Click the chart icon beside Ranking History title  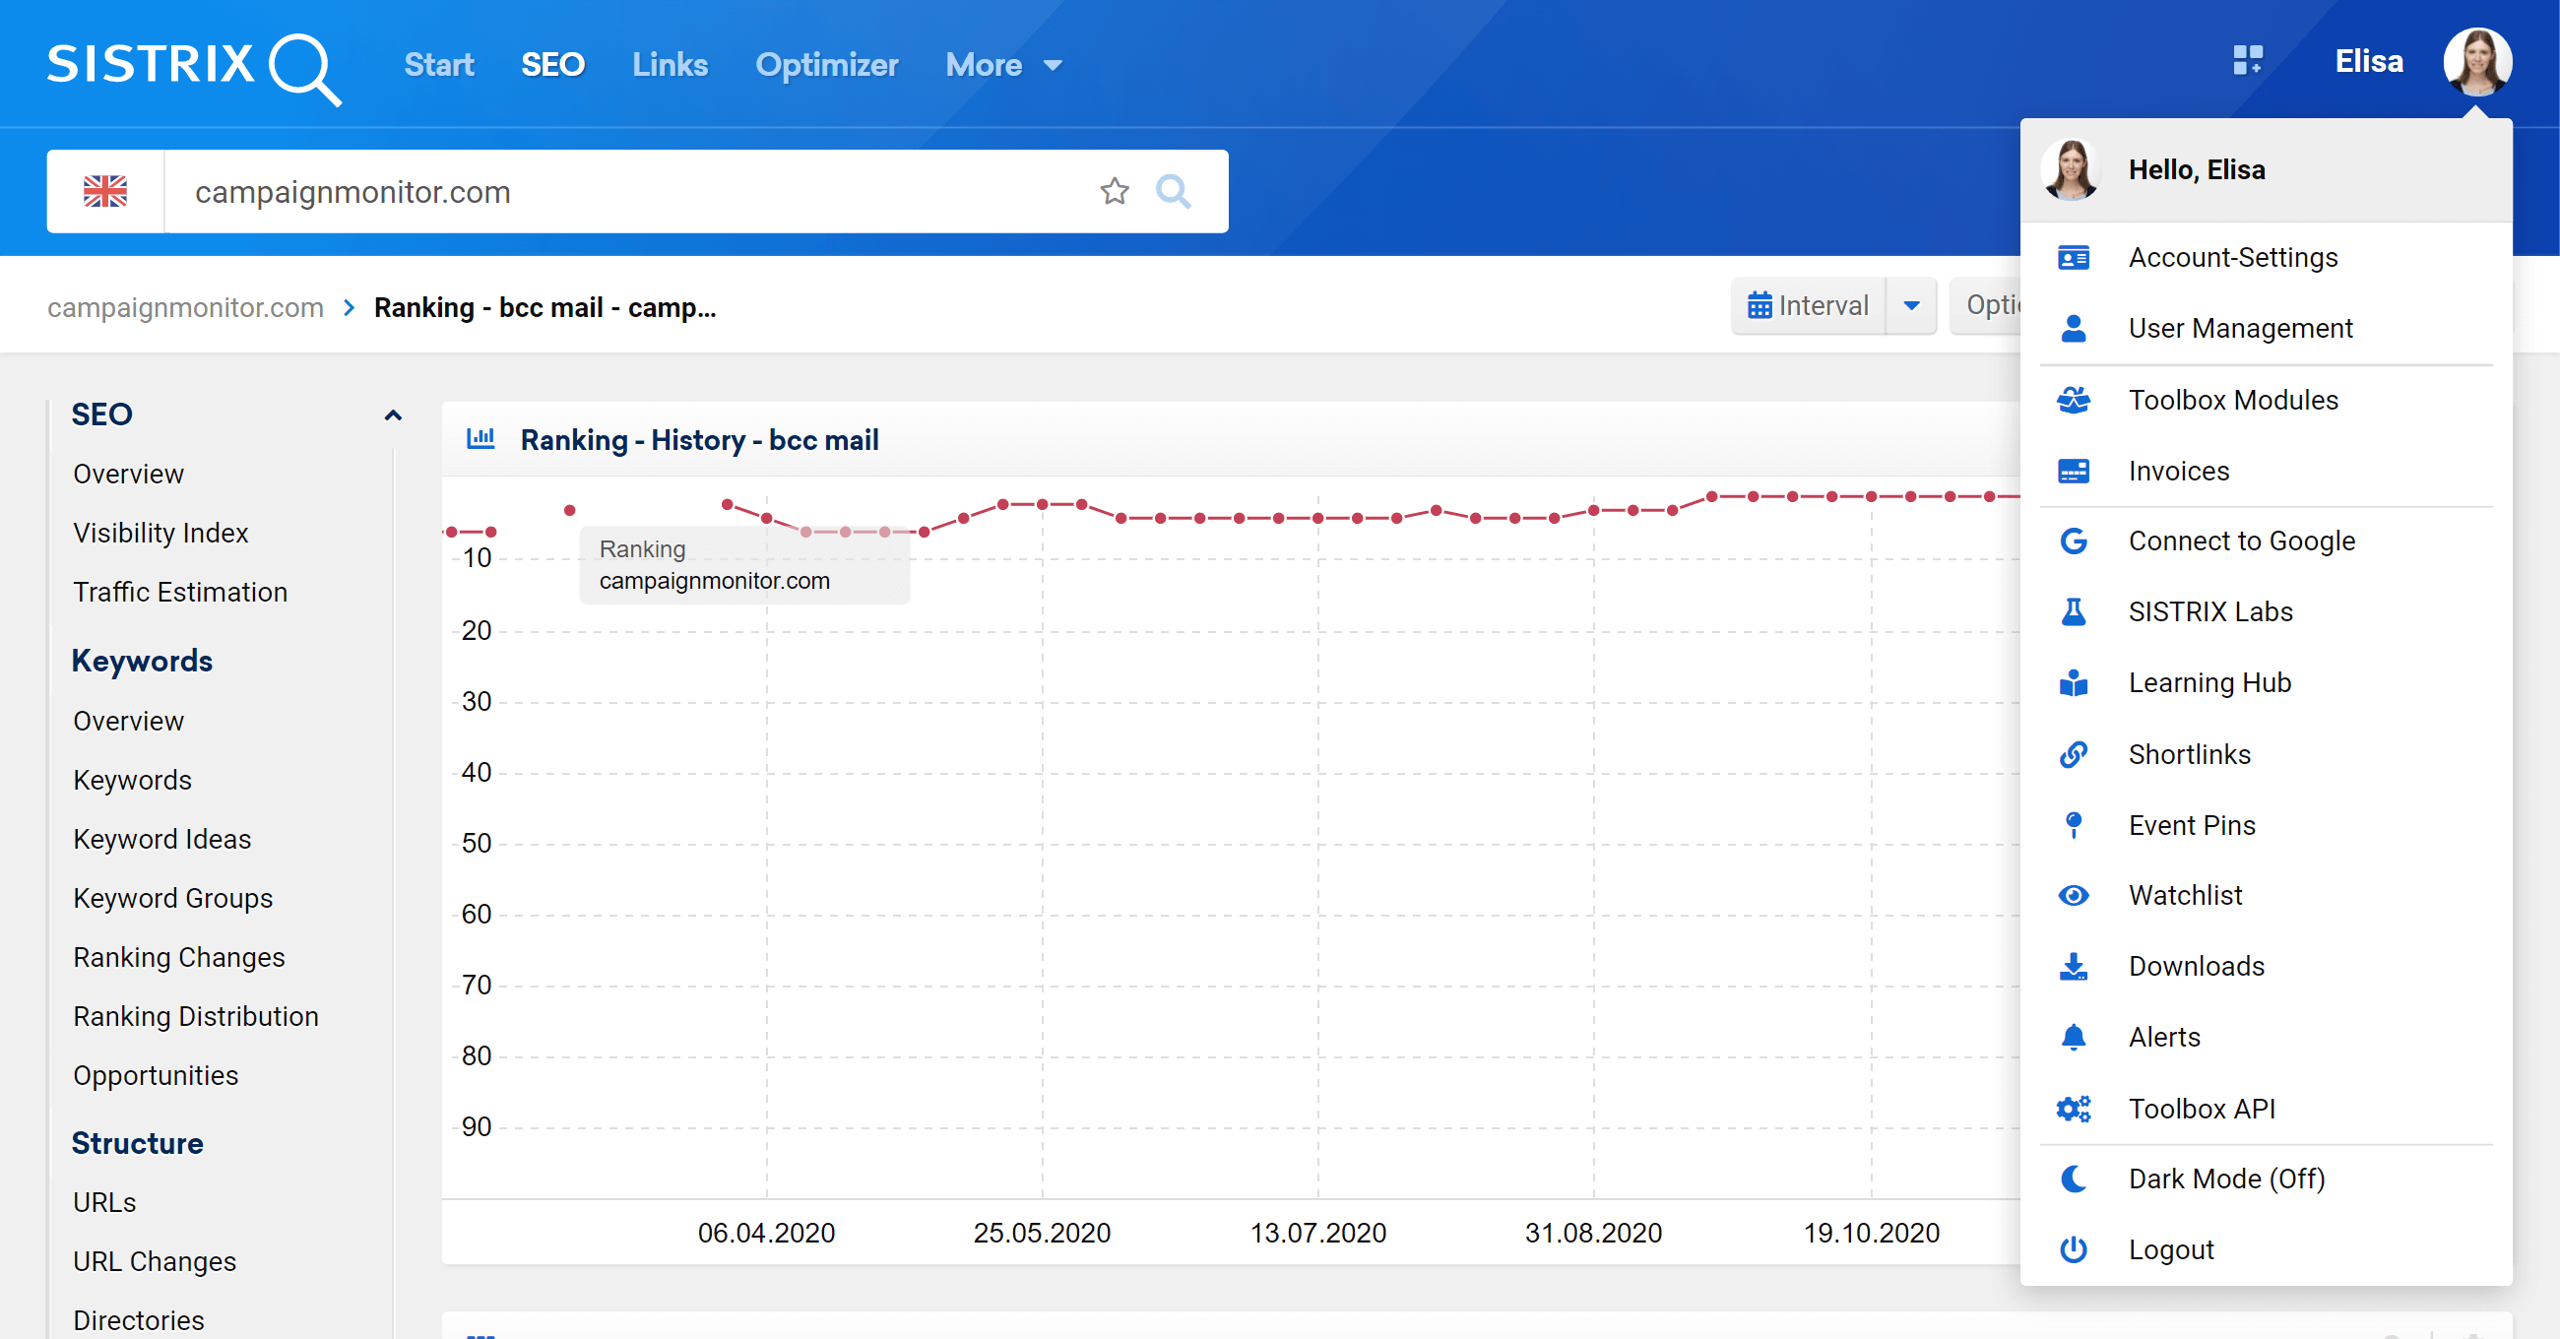(x=481, y=438)
